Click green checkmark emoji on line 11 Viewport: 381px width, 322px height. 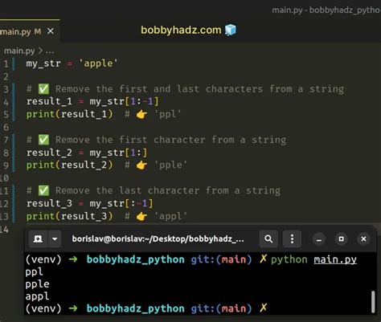[43, 190]
